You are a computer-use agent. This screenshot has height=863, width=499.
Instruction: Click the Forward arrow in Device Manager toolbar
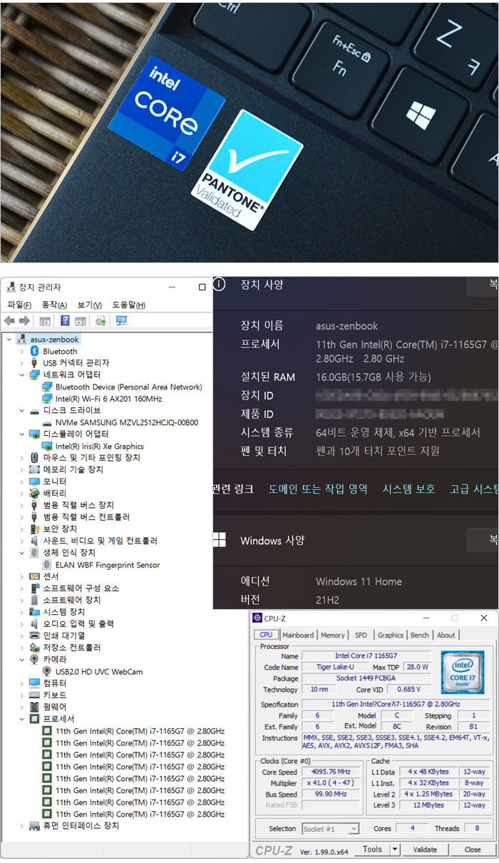point(24,321)
